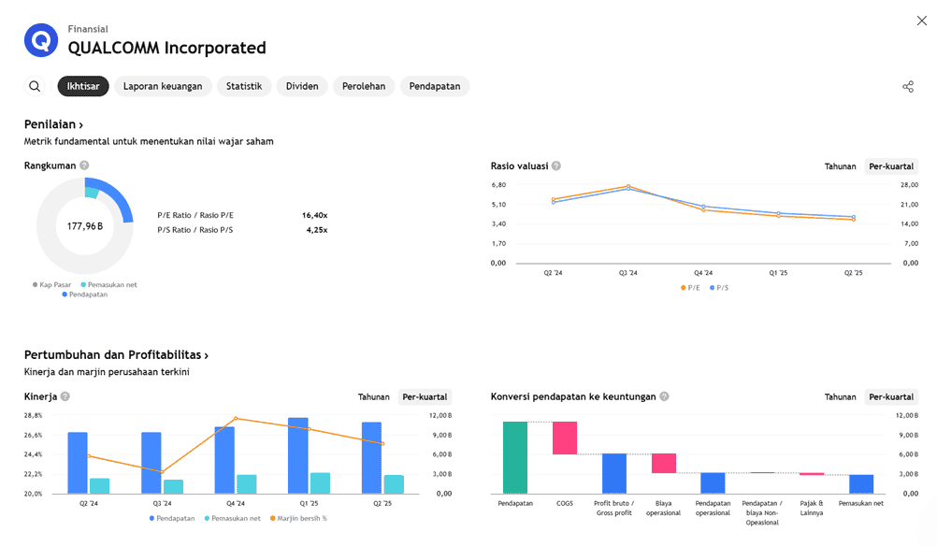Screen dimensions: 937x546
Task: Click the P/S Ratio value 4,25x
Action: point(317,230)
